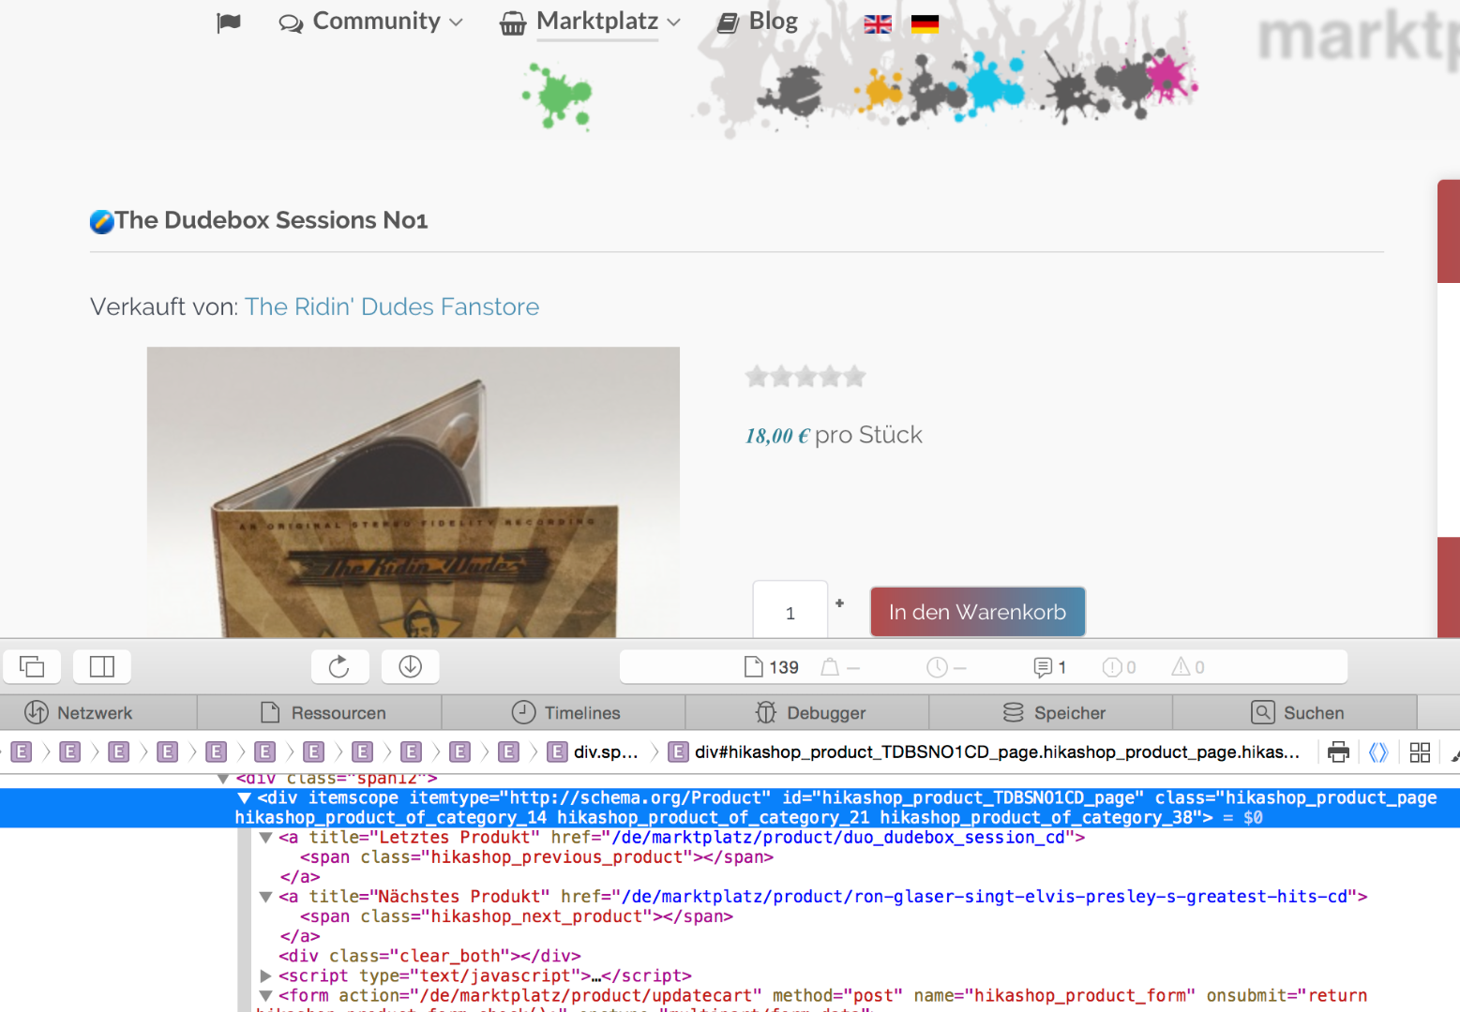Click the In den Warenkorb button
1460x1012 pixels.
pos(978,612)
